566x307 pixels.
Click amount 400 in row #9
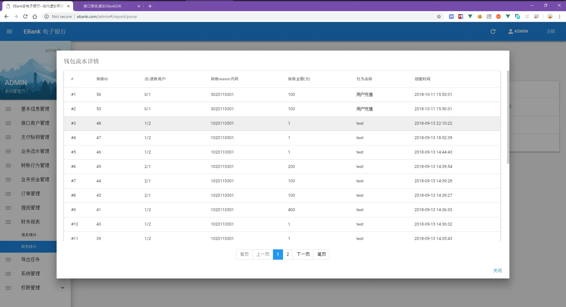pos(291,210)
